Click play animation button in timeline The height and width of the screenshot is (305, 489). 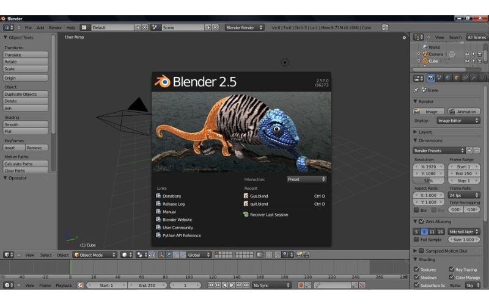coord(232,285)
